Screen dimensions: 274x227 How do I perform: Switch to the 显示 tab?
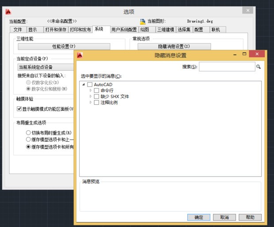tap(35, 30)
